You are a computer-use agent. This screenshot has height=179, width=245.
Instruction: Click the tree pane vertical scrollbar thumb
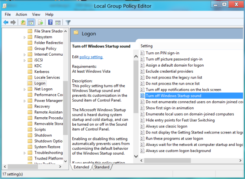click(66, 108)
